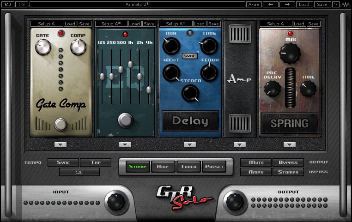Switch to the Amp view tab
Viewport: 352px width, 222px height.
pyautogui.click(x=163, y=167)
